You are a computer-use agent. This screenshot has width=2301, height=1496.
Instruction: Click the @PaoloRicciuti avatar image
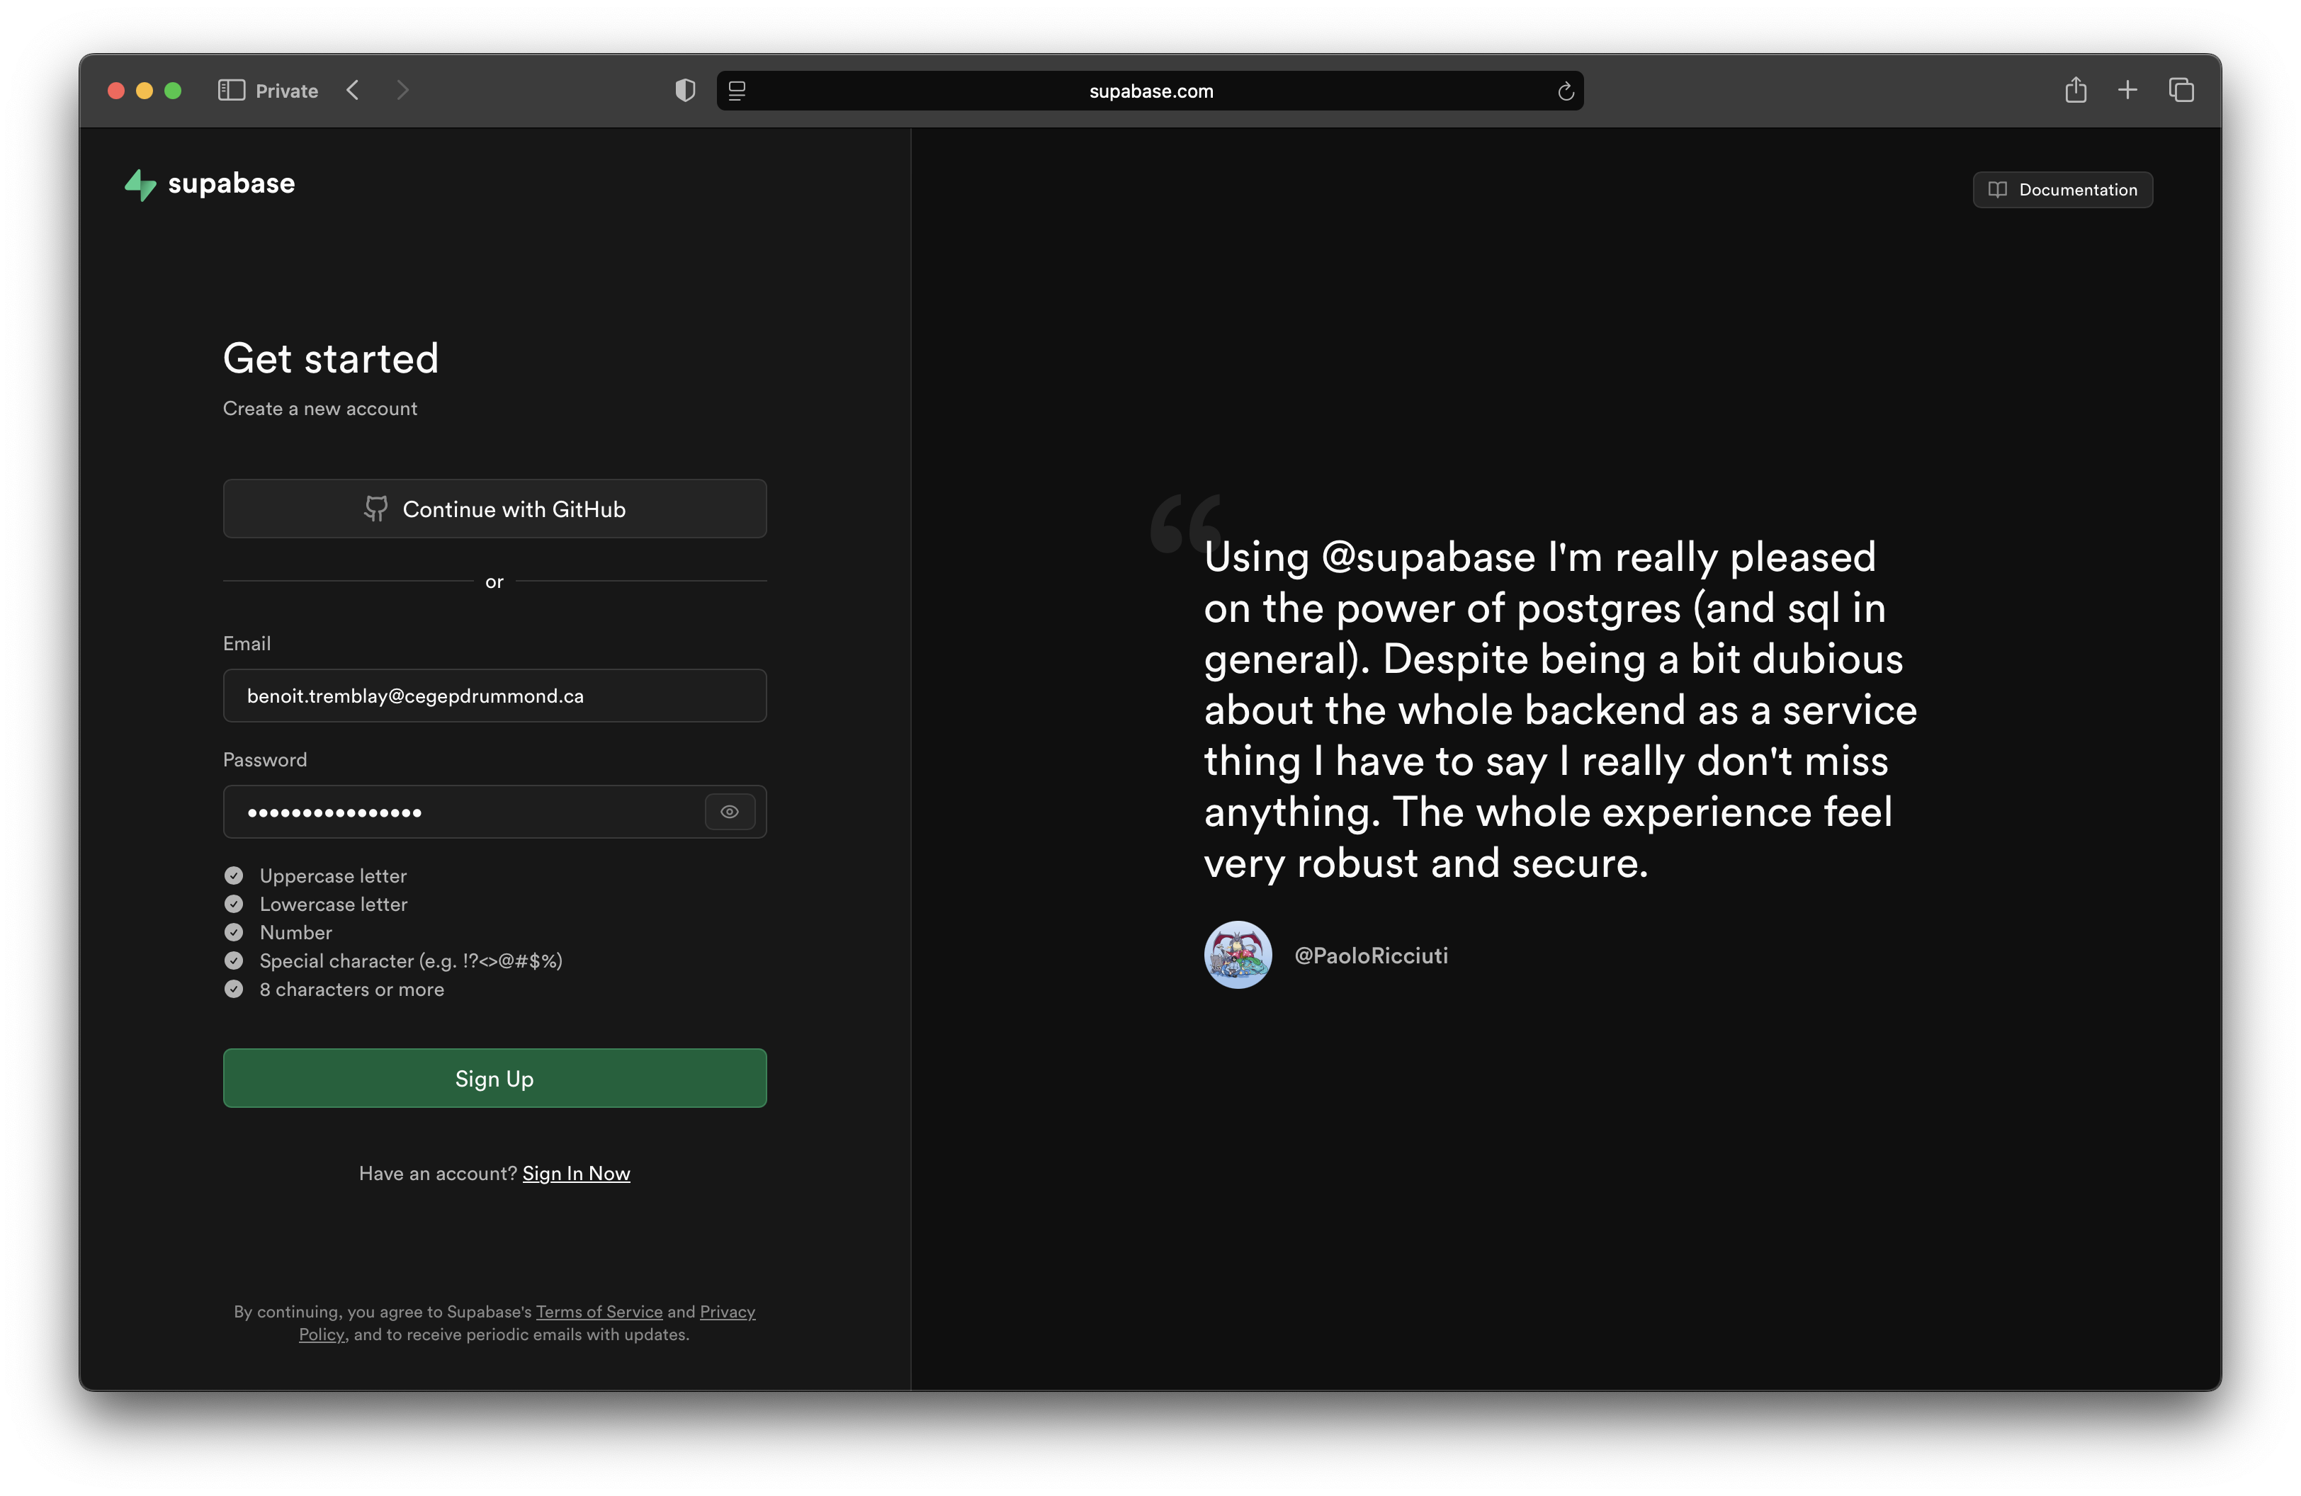1238,955
